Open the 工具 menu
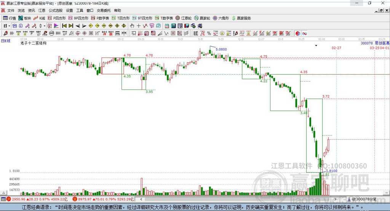The image size is (390, 211). coord(80,10)
